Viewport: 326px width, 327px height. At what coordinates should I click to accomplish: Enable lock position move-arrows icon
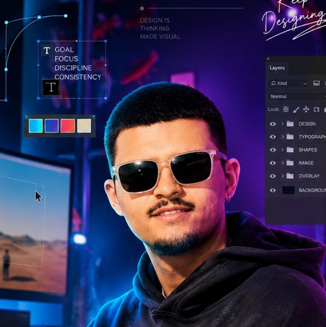[306, 109]
